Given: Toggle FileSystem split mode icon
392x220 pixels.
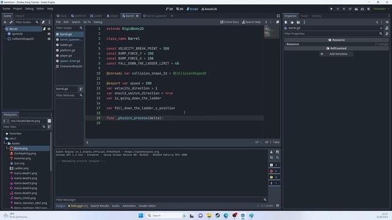Looking at the screenshot, I should pos(49,121).
